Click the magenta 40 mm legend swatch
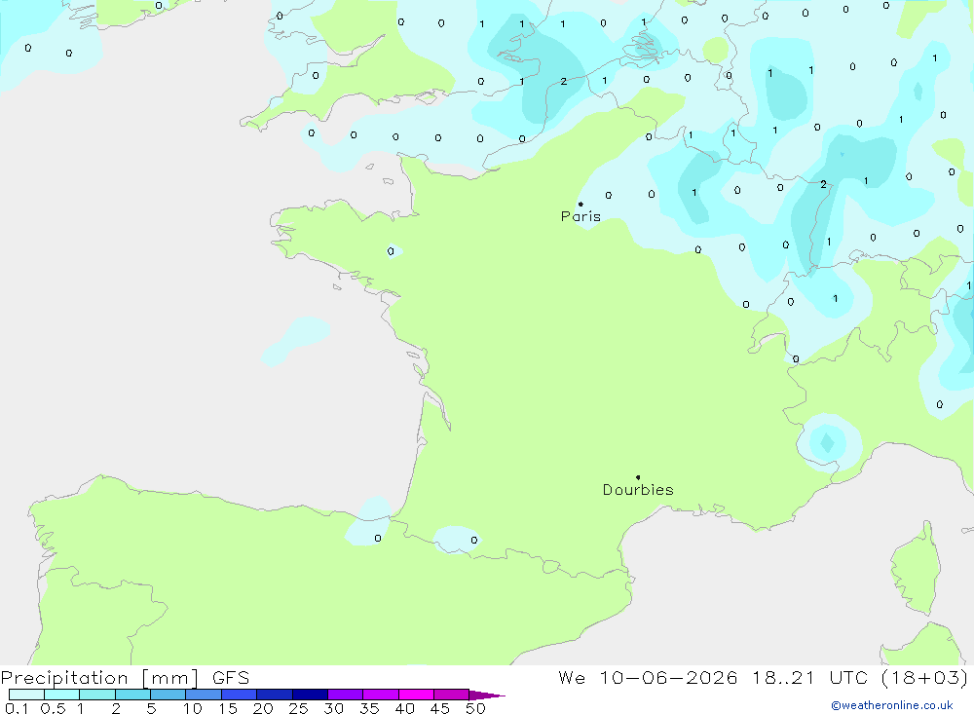The image size is (974, 714). 416,695
